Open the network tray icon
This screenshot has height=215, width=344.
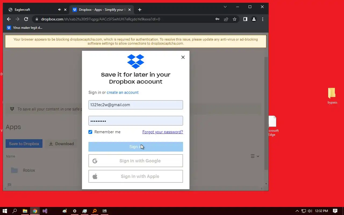click(304, 211)
